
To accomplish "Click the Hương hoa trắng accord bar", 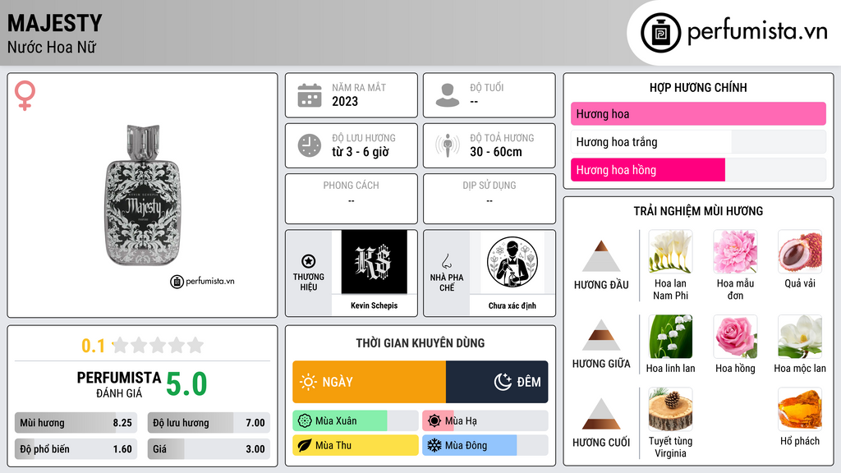I will 698,141.
